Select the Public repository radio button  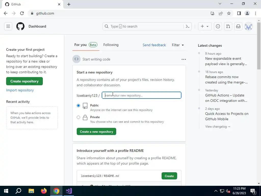point(78,105)
